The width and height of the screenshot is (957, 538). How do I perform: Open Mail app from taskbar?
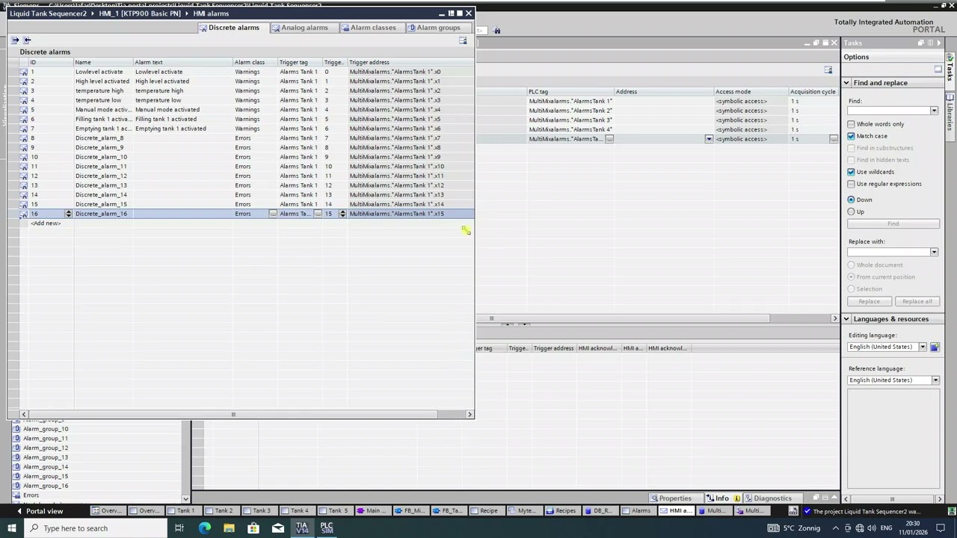click(x=277, y=528)
